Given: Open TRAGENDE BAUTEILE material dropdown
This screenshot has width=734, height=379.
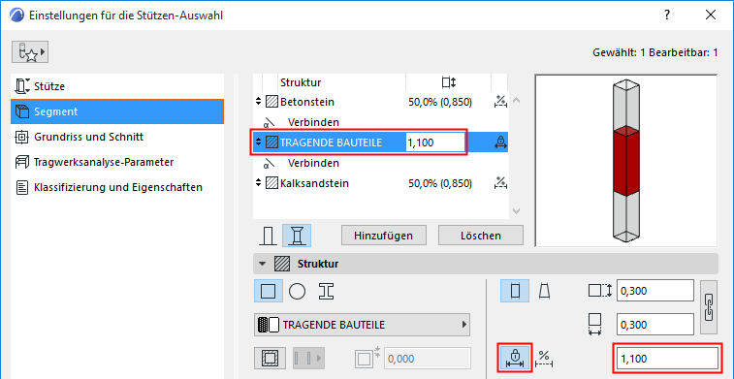Looking at the screenshot, I should 362,325.
